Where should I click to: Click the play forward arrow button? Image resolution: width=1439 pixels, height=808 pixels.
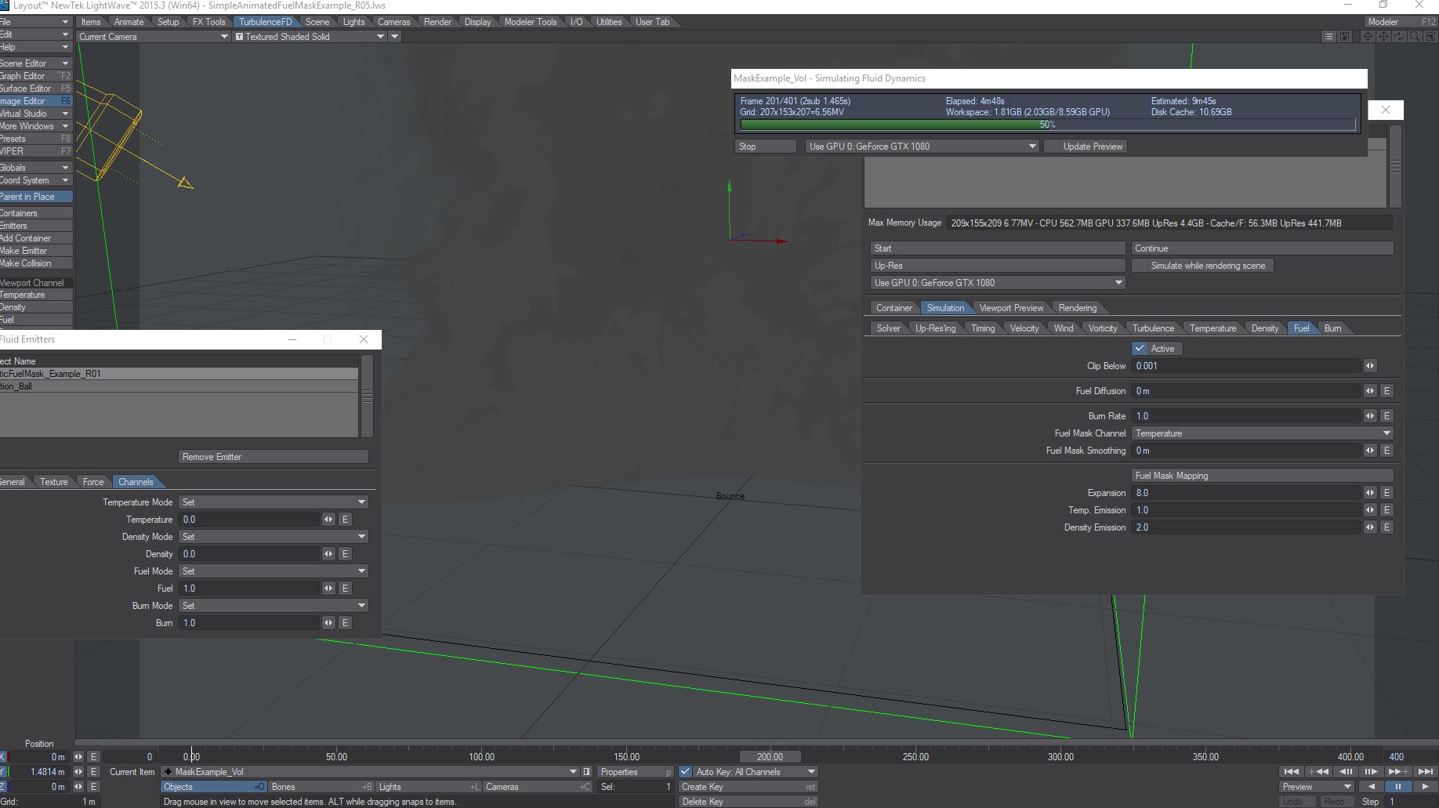[x=1424, y=787]
